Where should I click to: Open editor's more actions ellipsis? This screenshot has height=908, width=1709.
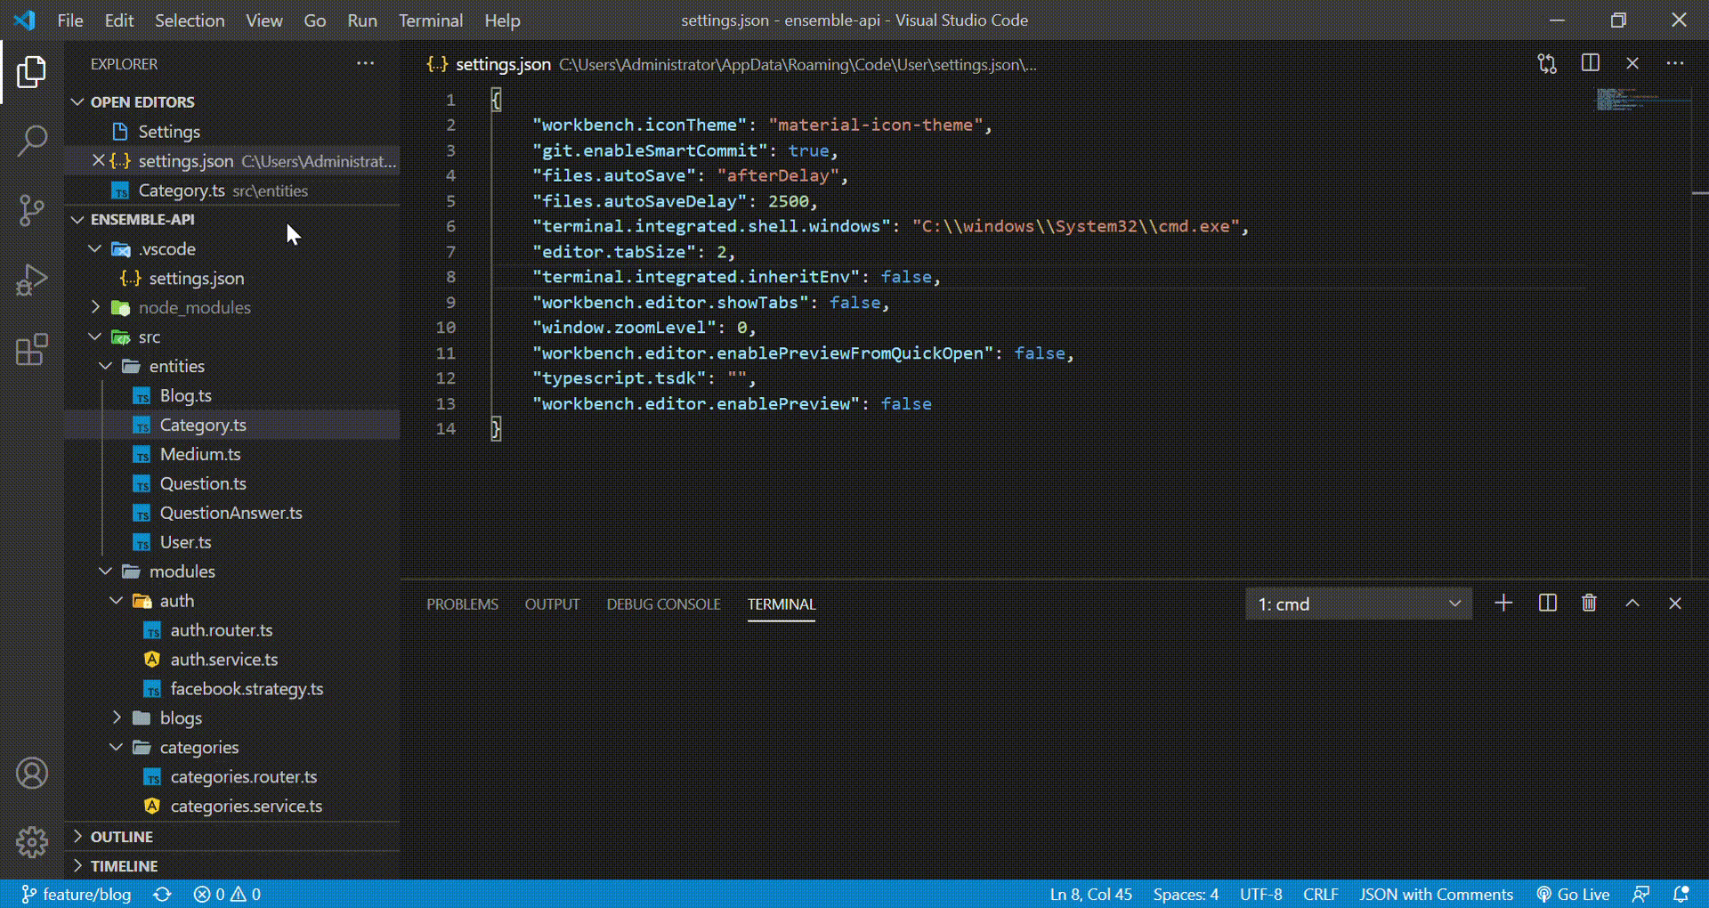click(x=1675, y=63)
